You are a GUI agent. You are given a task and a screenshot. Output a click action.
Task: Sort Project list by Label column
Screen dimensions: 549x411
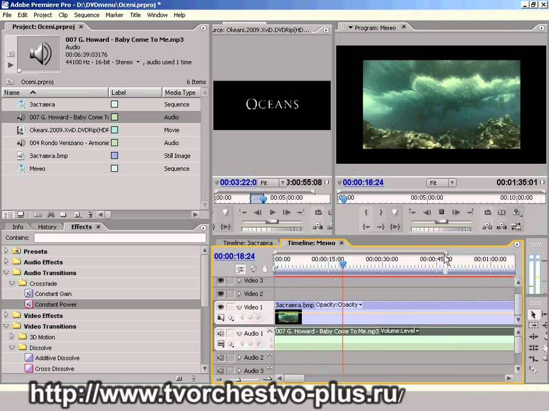coord(135,92)
